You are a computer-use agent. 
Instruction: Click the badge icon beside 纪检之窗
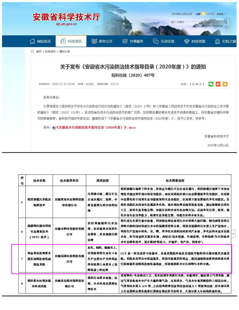coord(217,41)
